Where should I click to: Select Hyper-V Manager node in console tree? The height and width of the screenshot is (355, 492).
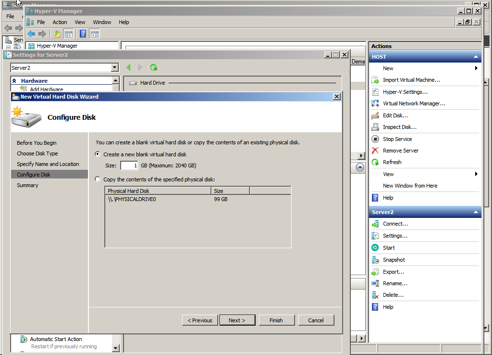click(57, 46)
